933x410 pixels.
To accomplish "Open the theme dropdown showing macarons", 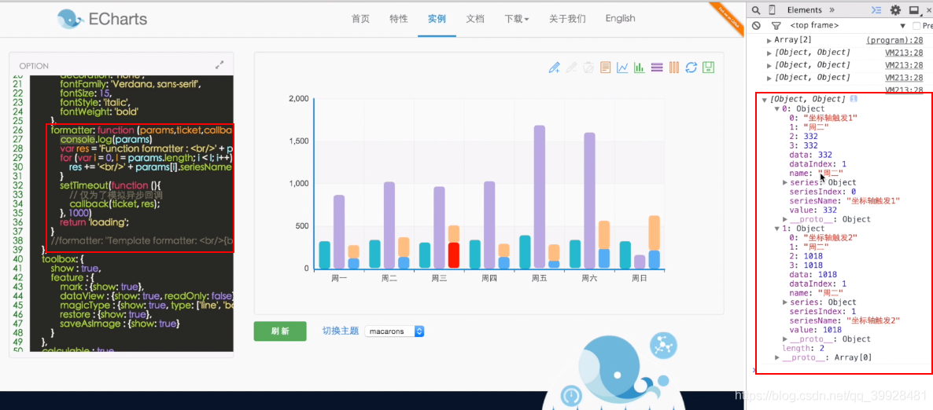I will point(394,331).
